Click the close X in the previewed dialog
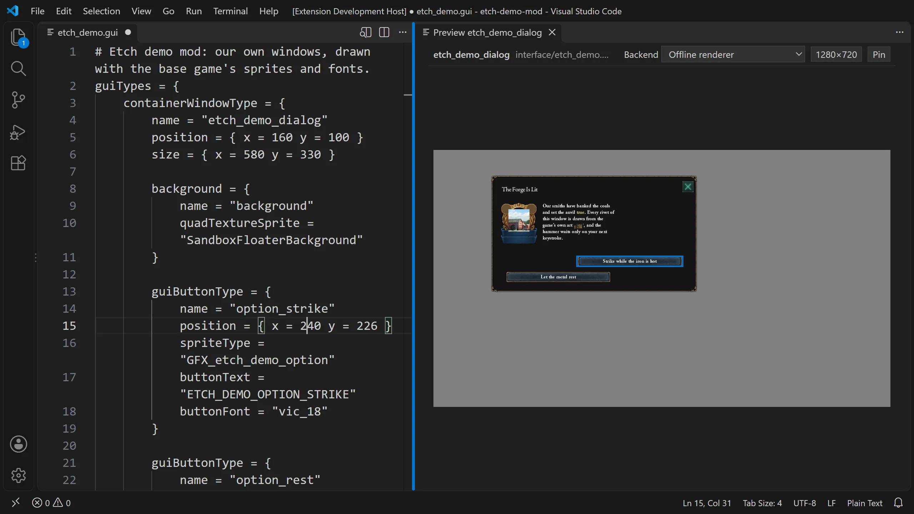Screen dimensions: 914x514 [x=688, y=187]
